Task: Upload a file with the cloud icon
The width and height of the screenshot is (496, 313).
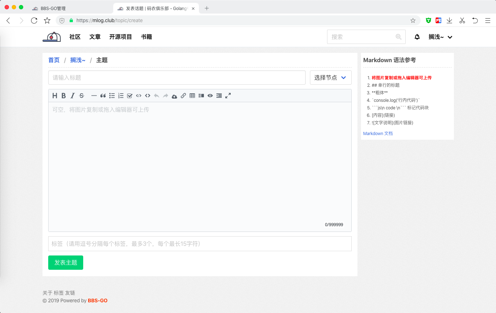Action: click(174, 96)
